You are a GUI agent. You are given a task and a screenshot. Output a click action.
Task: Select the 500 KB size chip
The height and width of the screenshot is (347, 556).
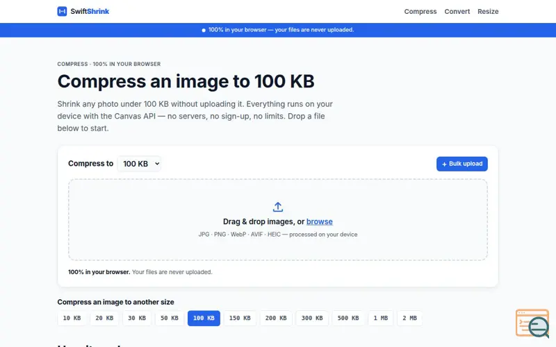point(348,318)
